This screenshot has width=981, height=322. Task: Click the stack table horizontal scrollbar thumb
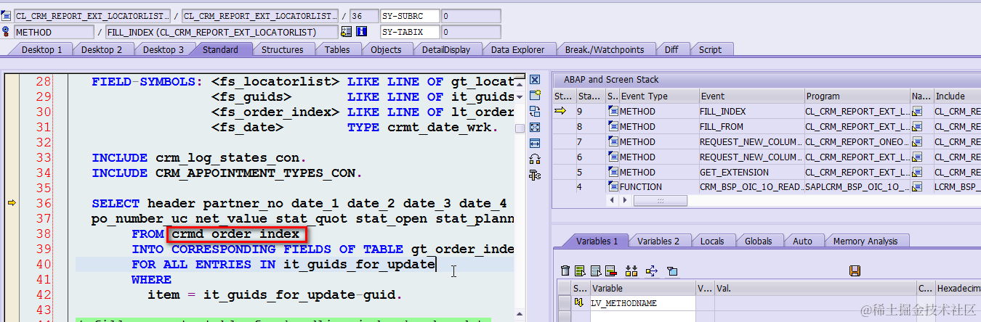click(660, 201)
